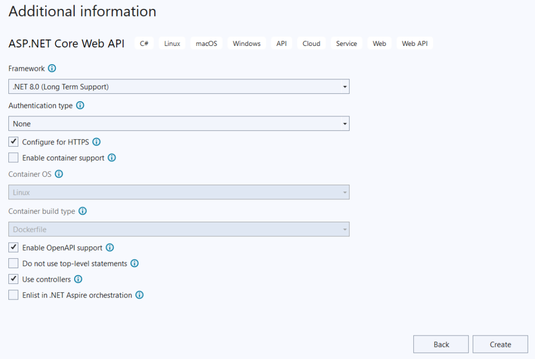Click the Authentication type info icon
The width and height of the screenshot is (535, 359).
point(80,105)
